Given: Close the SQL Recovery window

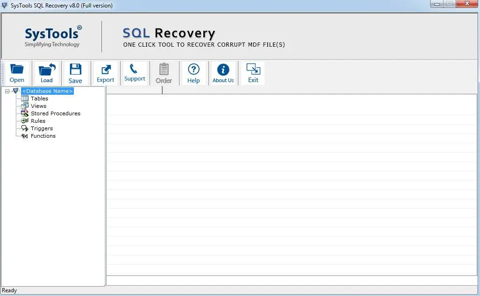Looking at the screenshot, I should pos(467,4).
